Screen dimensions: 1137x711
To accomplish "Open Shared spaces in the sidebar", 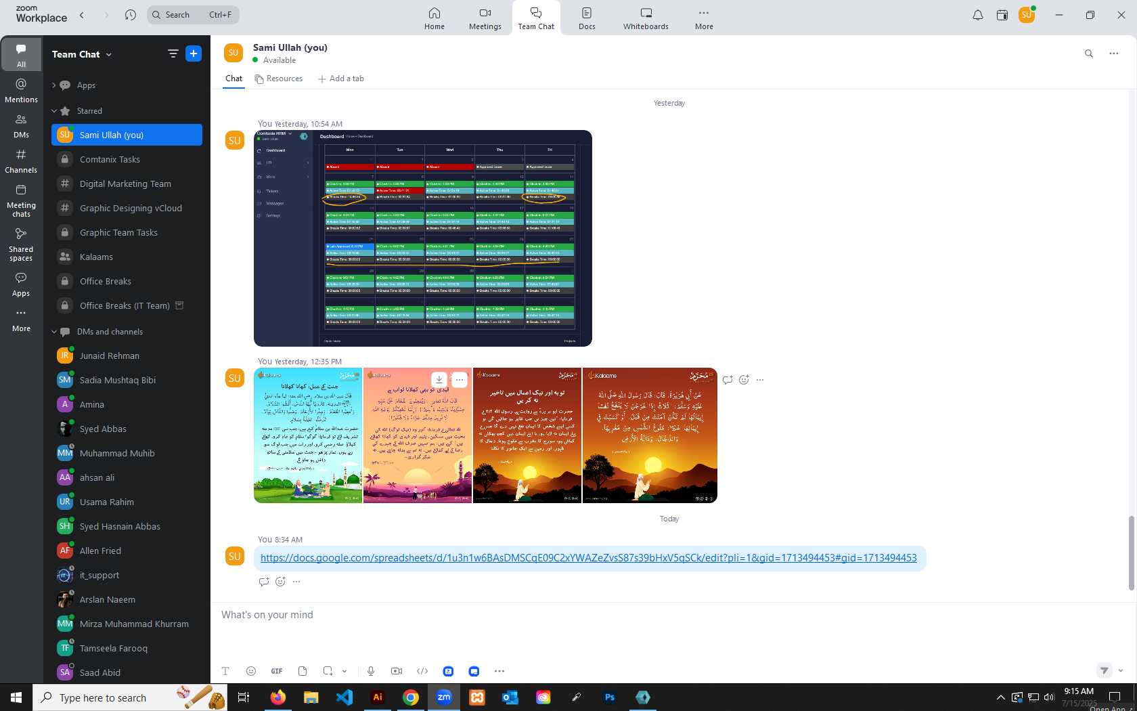I will pos(21,244).
